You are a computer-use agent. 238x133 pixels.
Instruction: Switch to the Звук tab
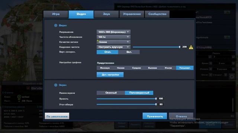tap(106, 14)
